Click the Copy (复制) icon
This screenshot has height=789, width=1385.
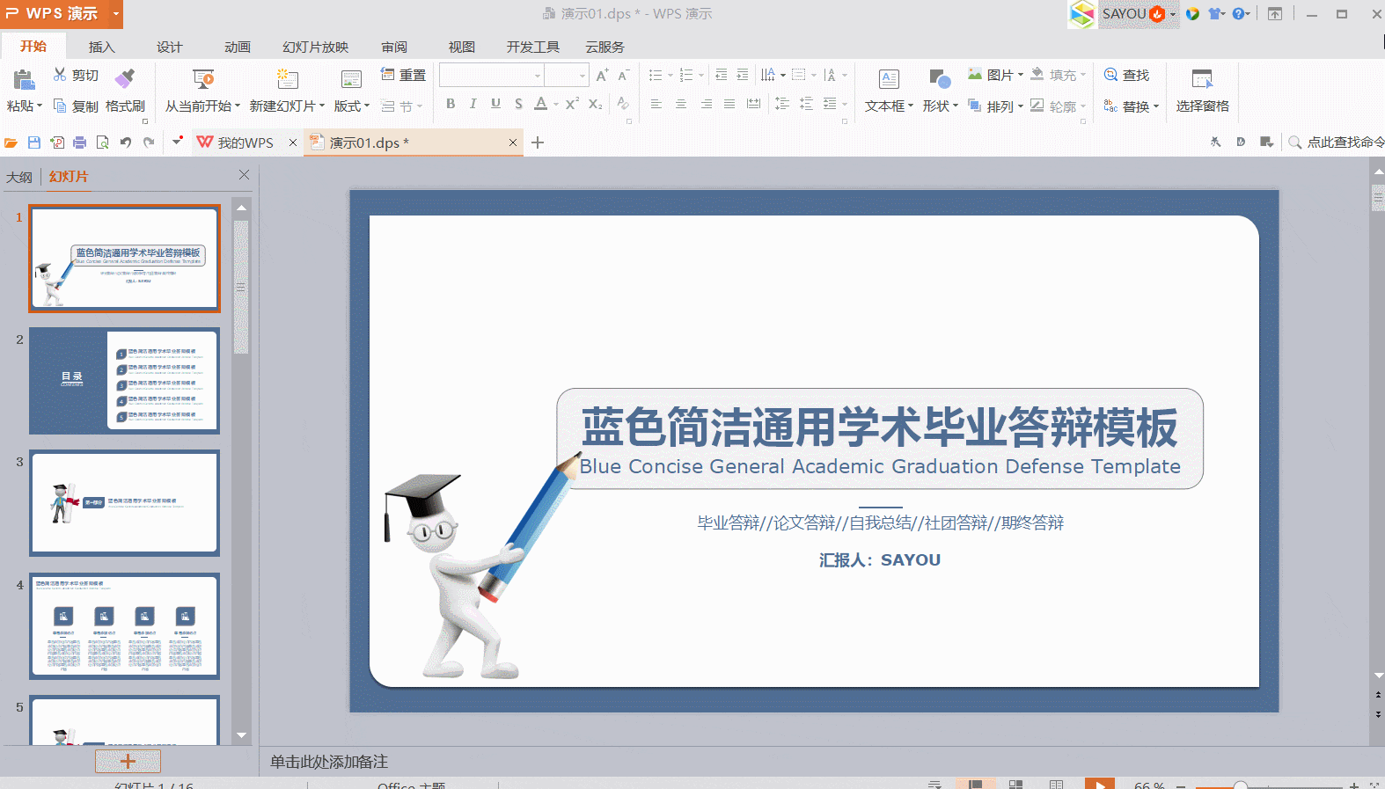click(60, 106)
